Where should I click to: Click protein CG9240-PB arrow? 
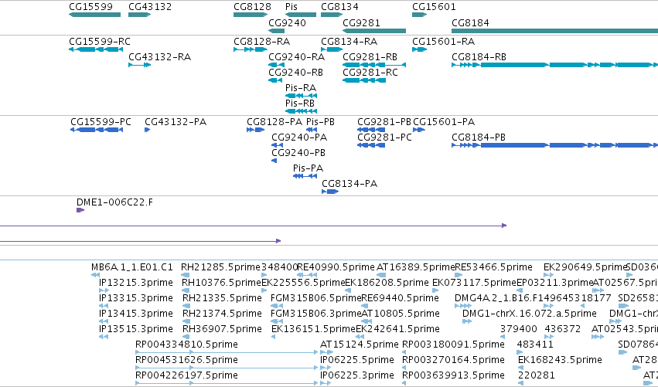coord(274,161)
